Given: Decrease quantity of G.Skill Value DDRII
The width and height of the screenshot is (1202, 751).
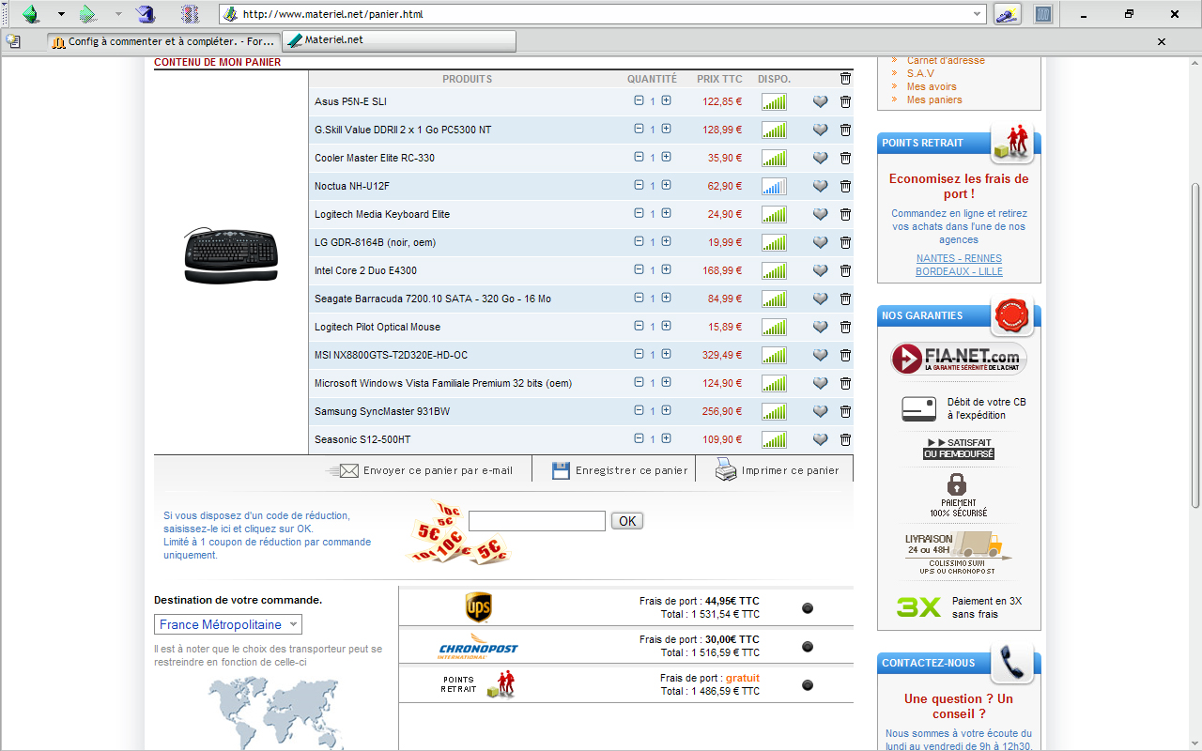Looking at the screenshot, I should point(639,129).
